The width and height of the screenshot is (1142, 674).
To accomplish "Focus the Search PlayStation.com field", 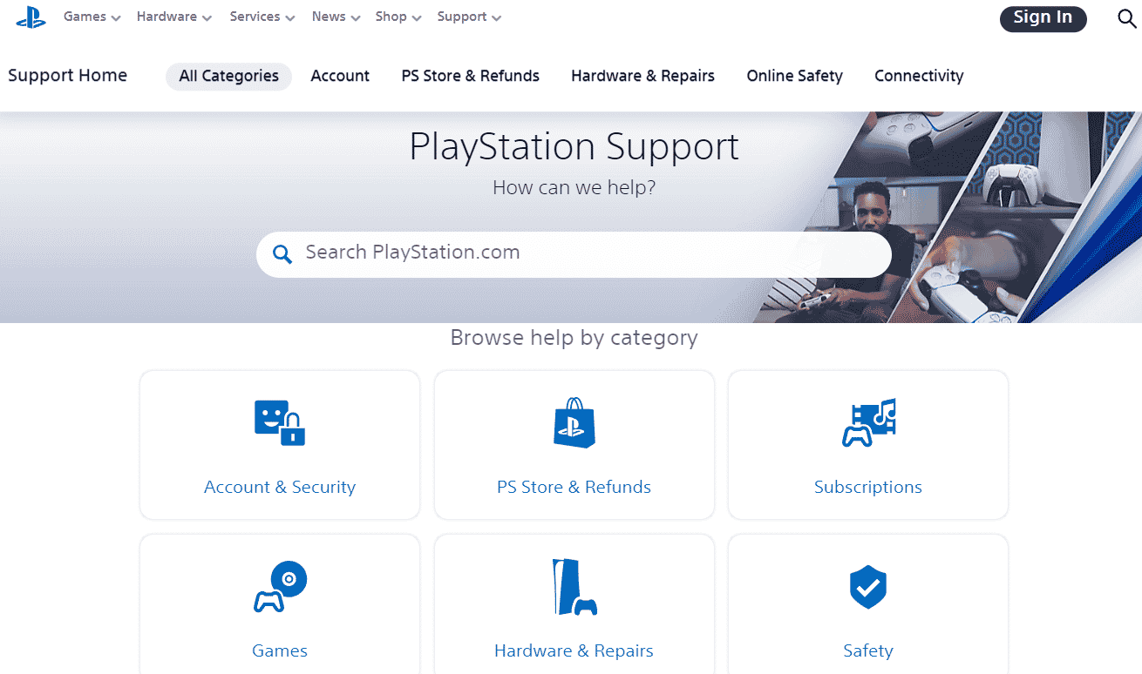I will tap(584, 253).
